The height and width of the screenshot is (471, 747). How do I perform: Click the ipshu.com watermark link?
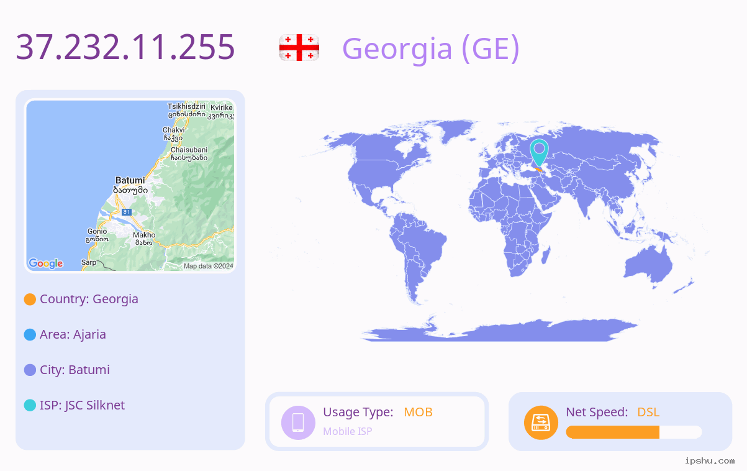point(710,461)
